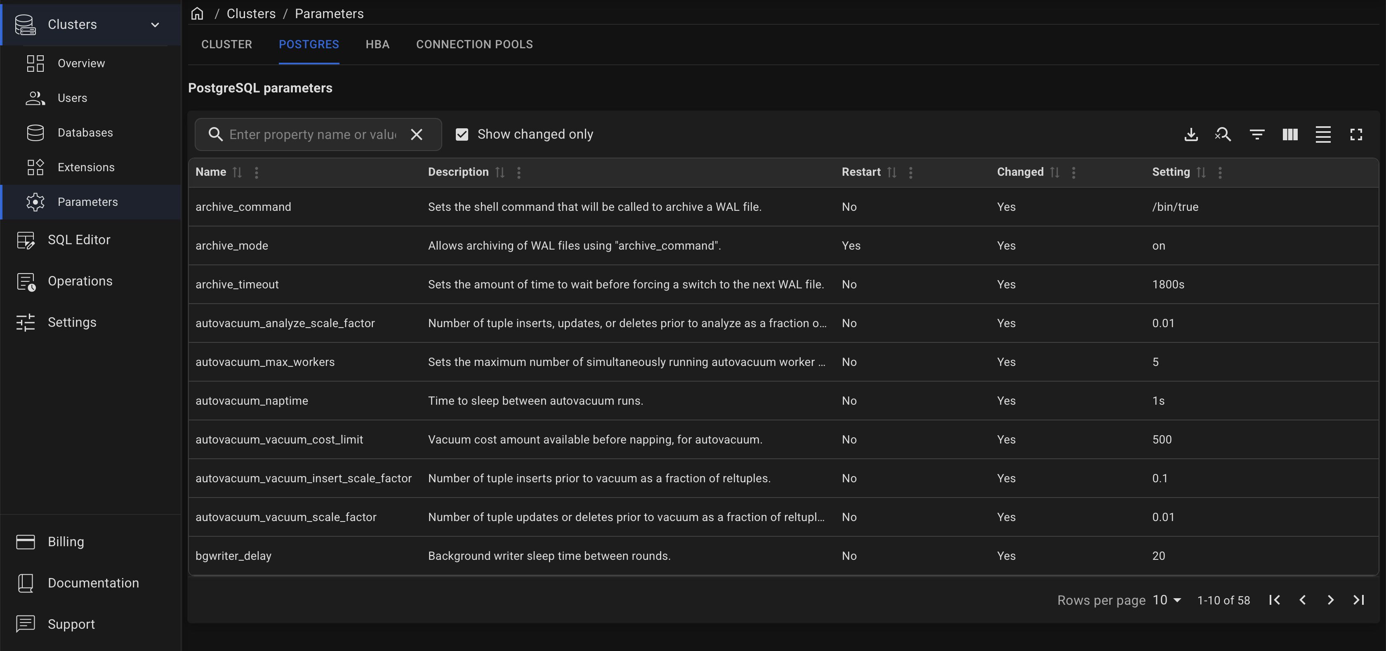Screen dimensions: 1386x651
Task: Switch to the HBA tab
Action: [x=377, y=44]
